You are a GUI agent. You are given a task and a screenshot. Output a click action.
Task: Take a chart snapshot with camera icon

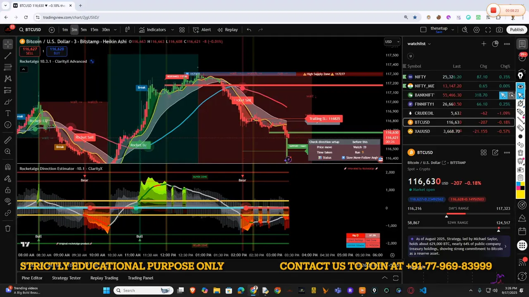point(500,30)
